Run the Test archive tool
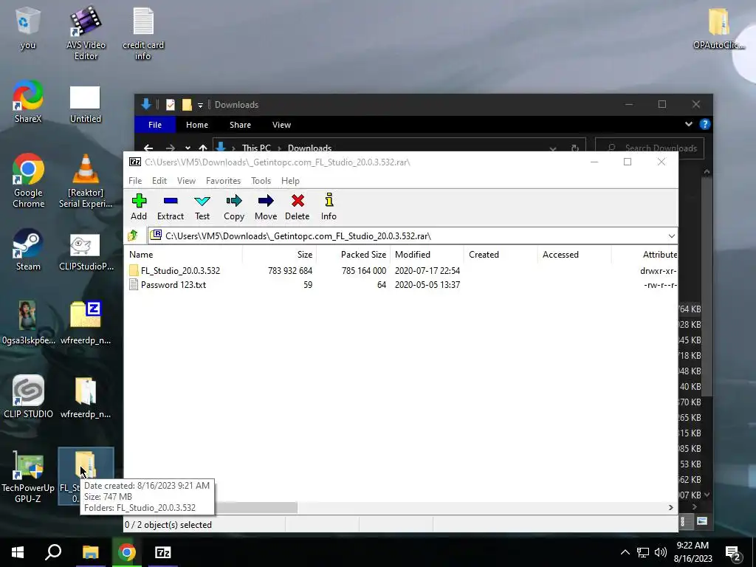The image size is (756, 567). pos(202,207)
